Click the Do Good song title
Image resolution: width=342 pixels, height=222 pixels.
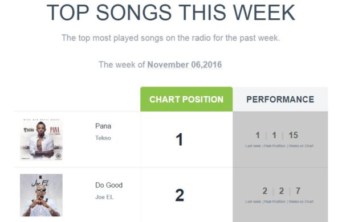pos(109,185)
